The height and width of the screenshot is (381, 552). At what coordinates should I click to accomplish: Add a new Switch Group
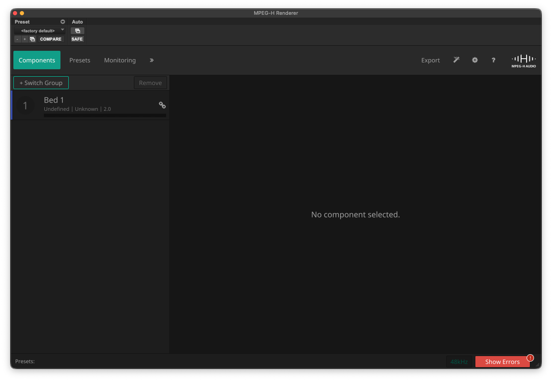coord(41,83)
